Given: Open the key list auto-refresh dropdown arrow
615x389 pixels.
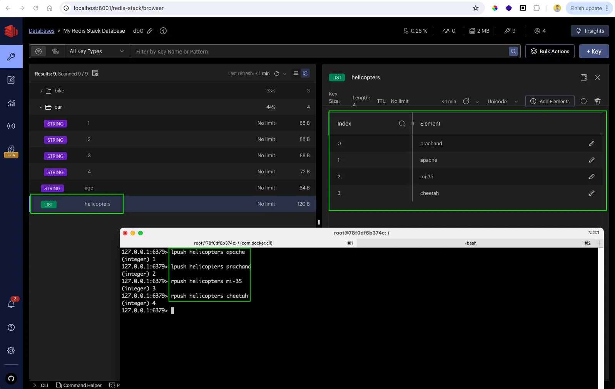Looking at the screenshot, I should pyautogui.click(x=285, y=74).
